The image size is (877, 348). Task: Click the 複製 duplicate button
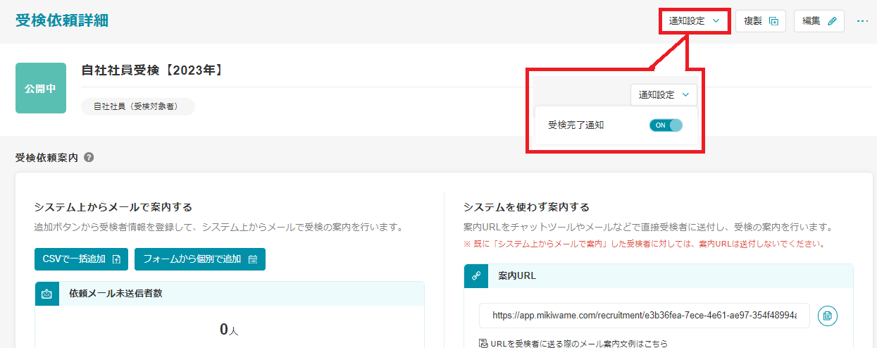tap(761, 21)
